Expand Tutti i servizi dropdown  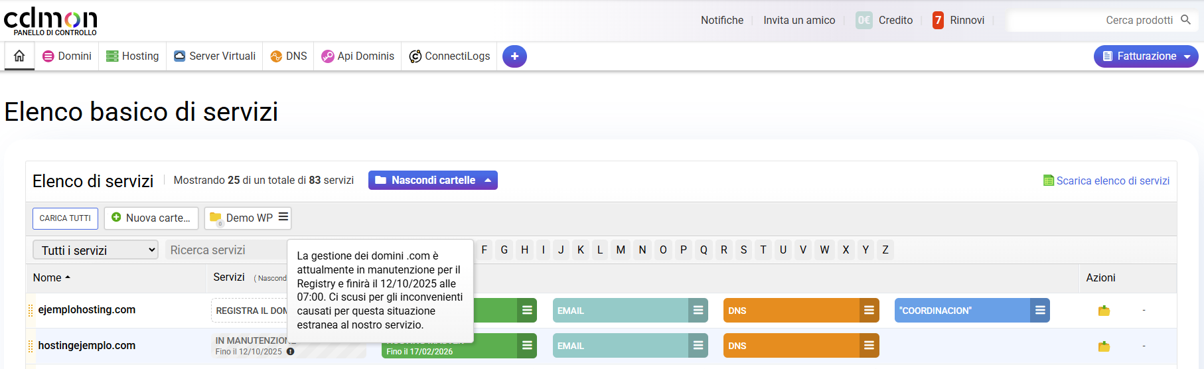pyautogui.click(x=96, y=250)
